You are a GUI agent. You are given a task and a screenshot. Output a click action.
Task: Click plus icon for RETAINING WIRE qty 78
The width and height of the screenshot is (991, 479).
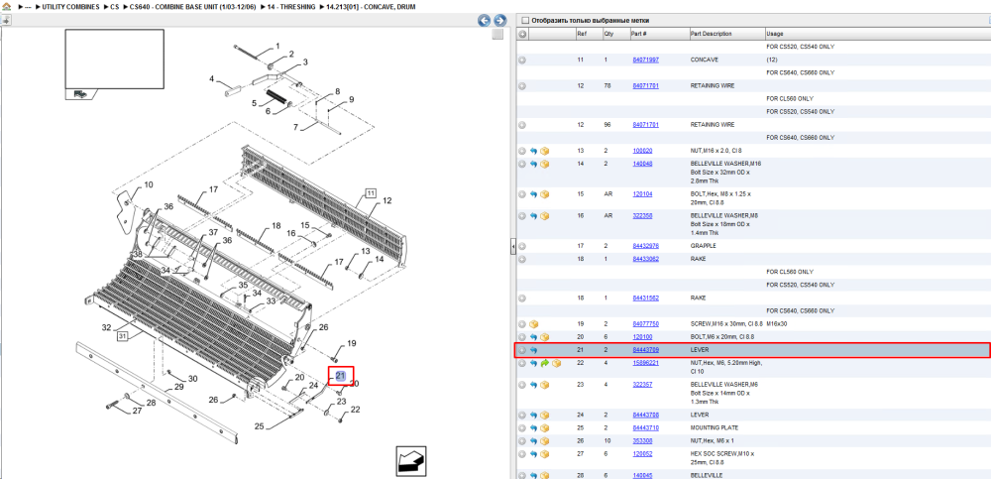[x=522, y=86]
